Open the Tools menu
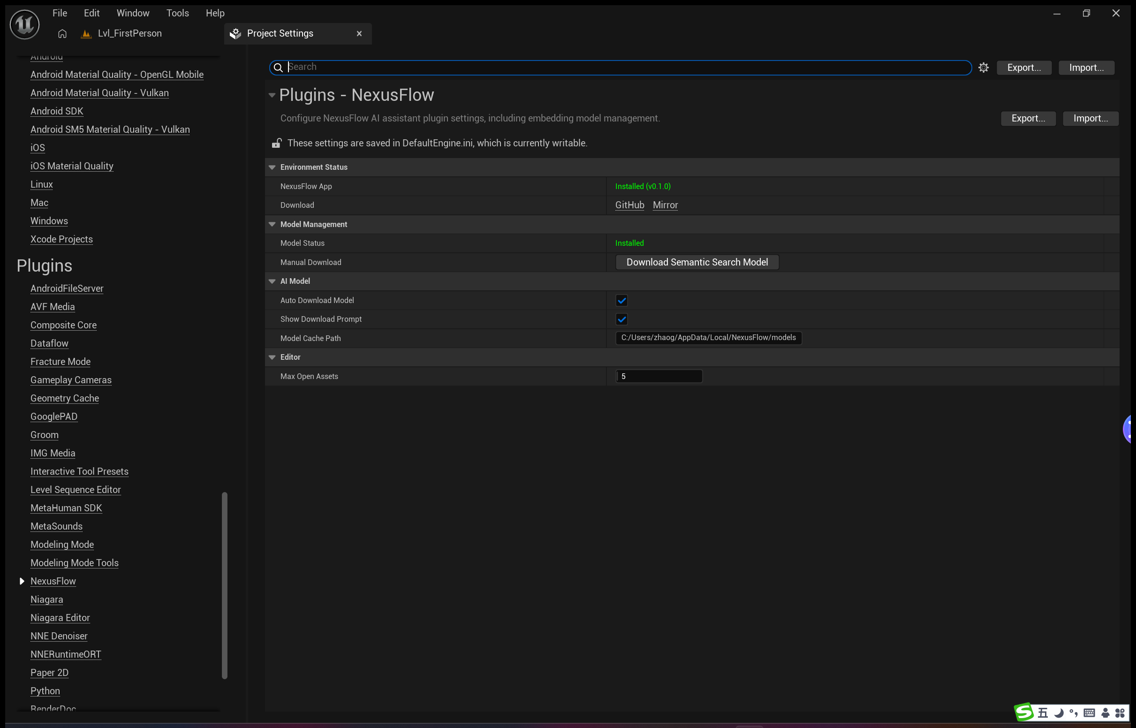This screenshot has height=728, width=1136. click(x=177, y=13)
